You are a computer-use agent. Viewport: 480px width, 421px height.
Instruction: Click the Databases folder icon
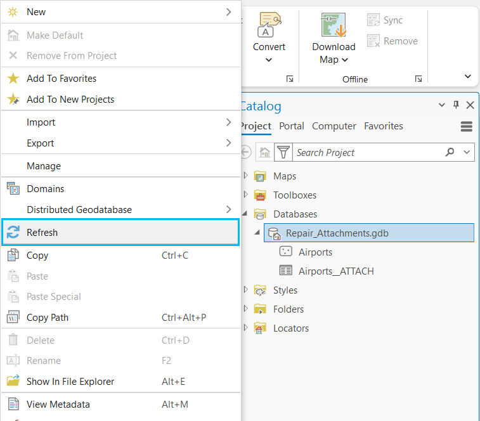tap(260, 214)
